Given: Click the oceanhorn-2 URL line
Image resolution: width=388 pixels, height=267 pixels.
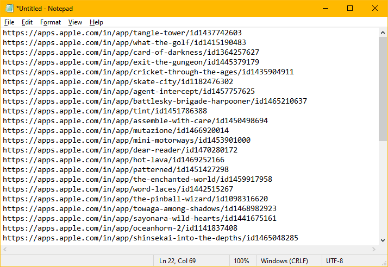Looking at the screenshot, I should [x=120, y=228].
